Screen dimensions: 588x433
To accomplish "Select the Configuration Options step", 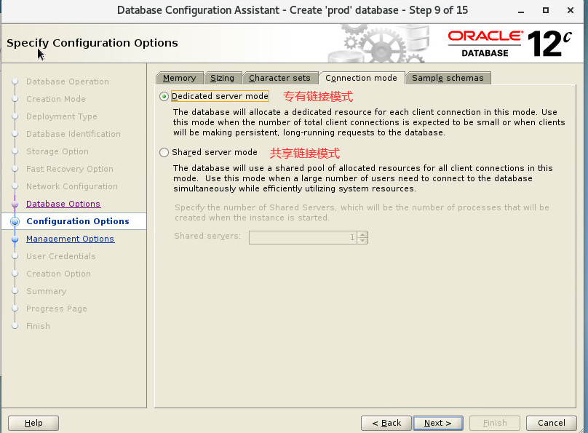I will [78, 221].
